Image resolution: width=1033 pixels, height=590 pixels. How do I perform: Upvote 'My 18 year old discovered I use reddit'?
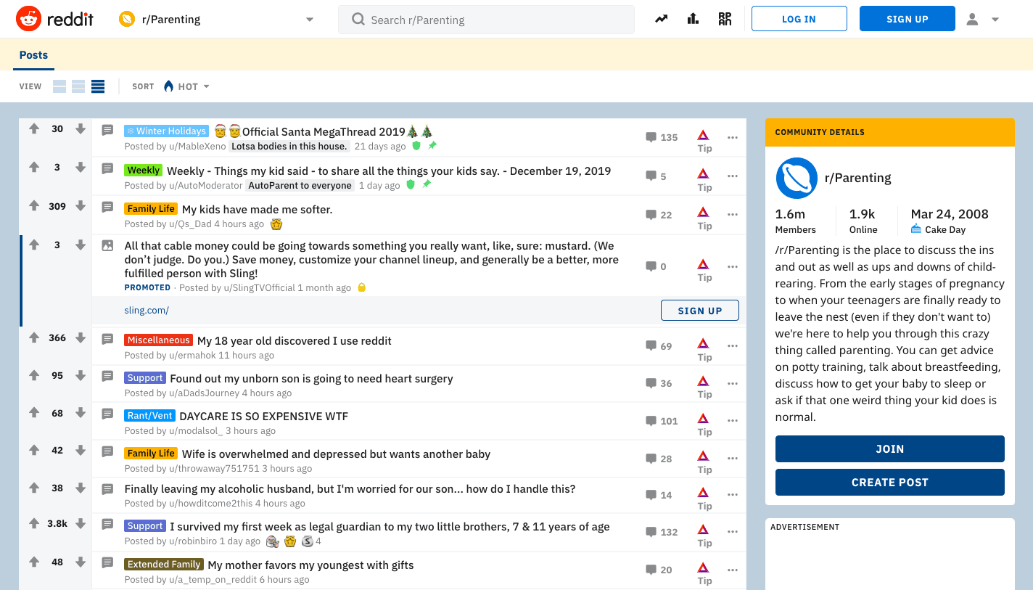[34, 337]
